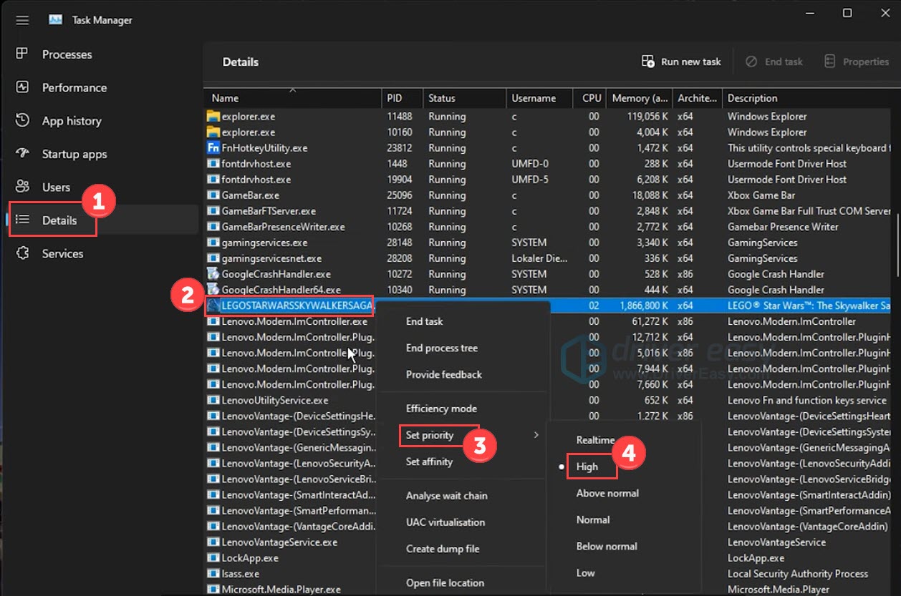Screen dimensions: 901x596
Task: Click the icon of fontdrvhost.exe PID 1448
Action: (213, 163)
